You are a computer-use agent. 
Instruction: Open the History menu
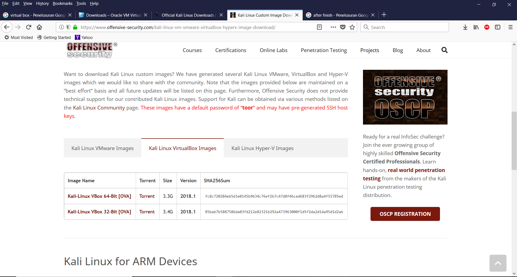pos(42,3)
